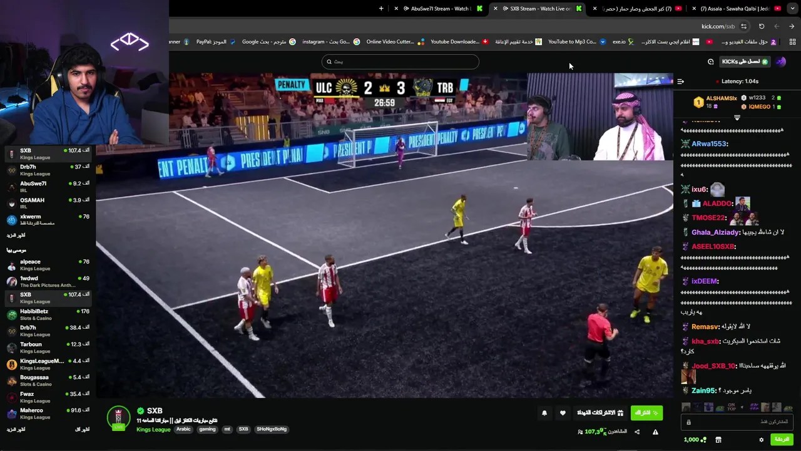The height and width of the screenshot is (451, 801).
Task: Open the YouTube to Mp3 Converter bookmark
Action: (x=577, y=42)
